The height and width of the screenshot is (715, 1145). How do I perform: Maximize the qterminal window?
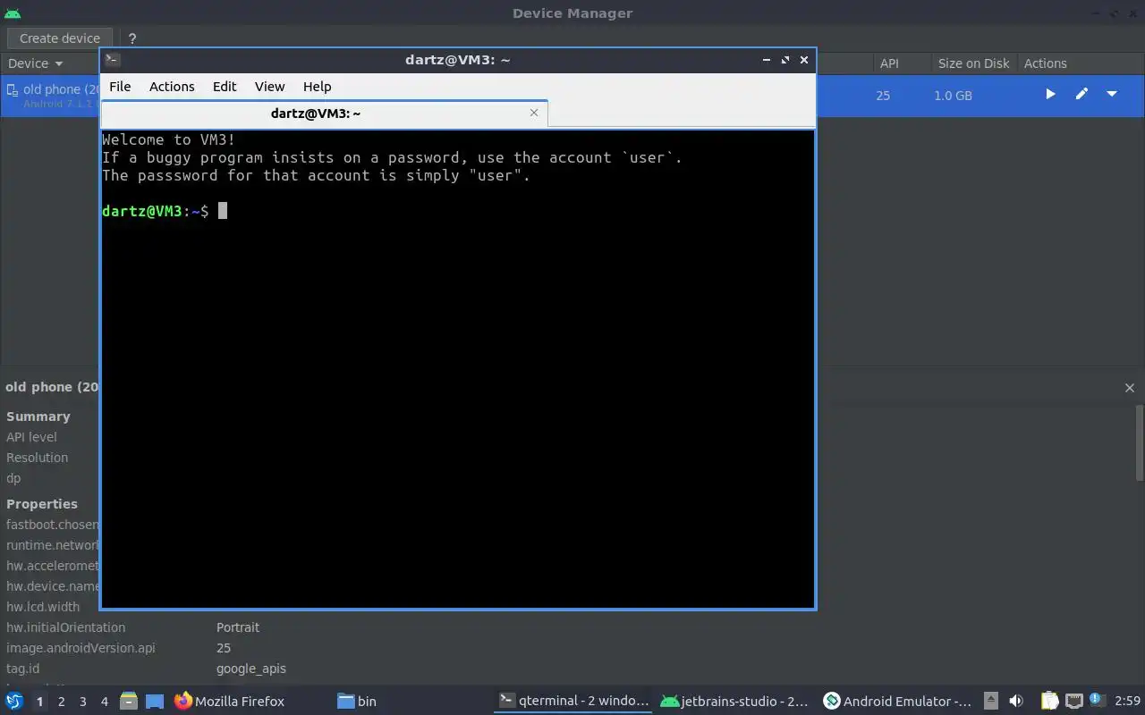click(x=785, y=60)
